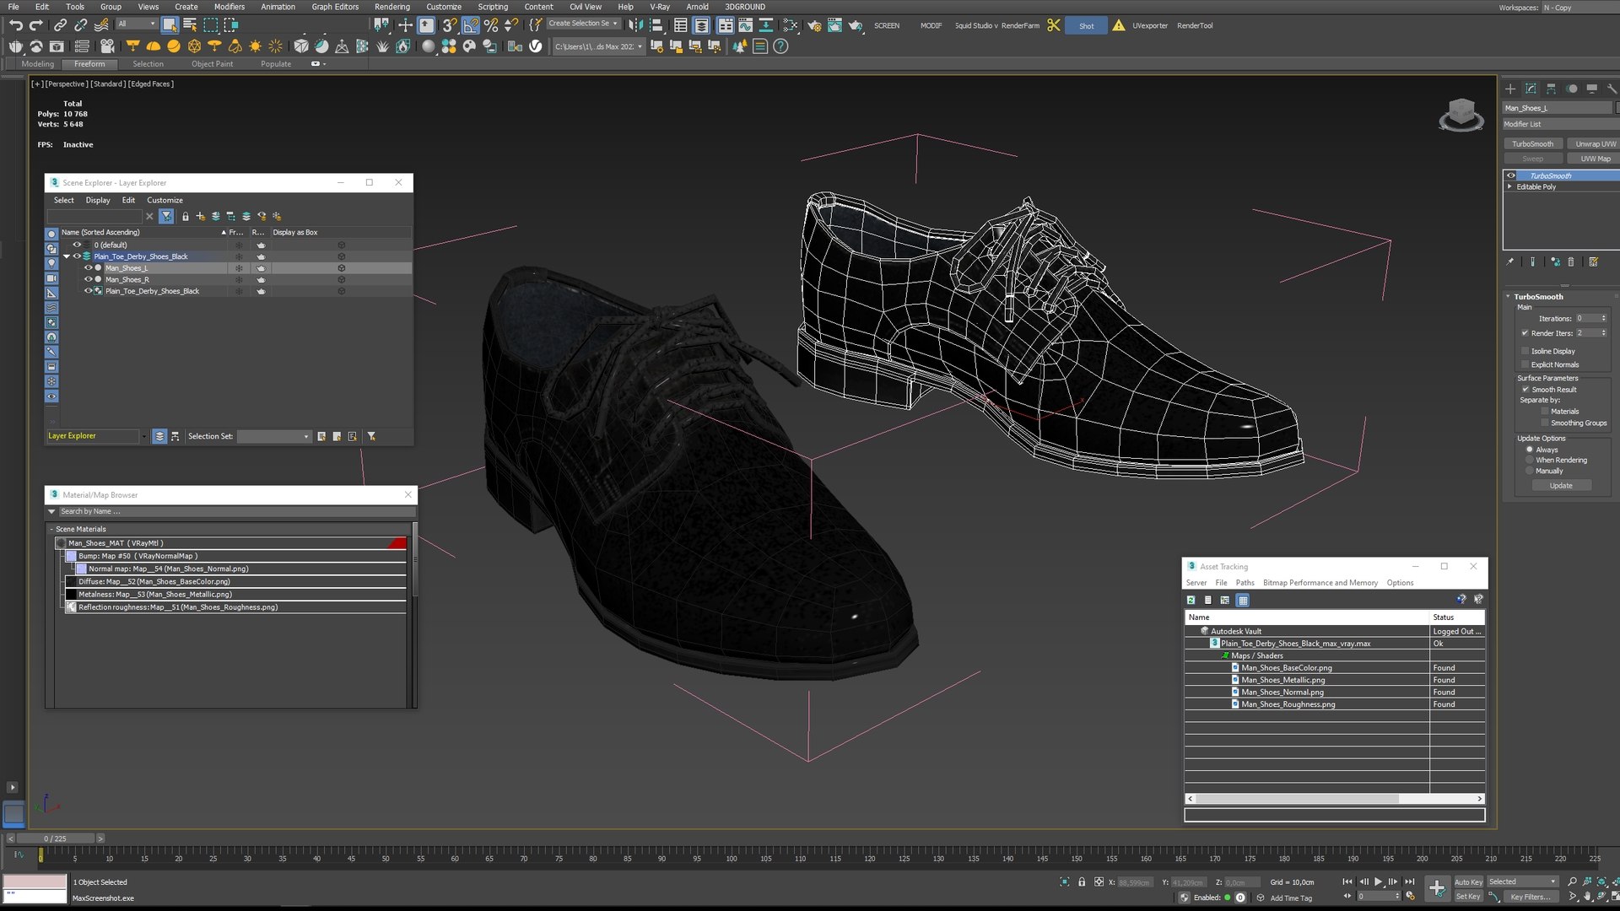Open the Help question mark icon
Viewport: 1620px width, 911px height.
[780, 46]
